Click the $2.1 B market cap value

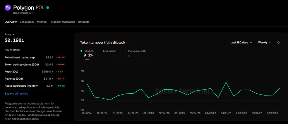pos(49,57)
